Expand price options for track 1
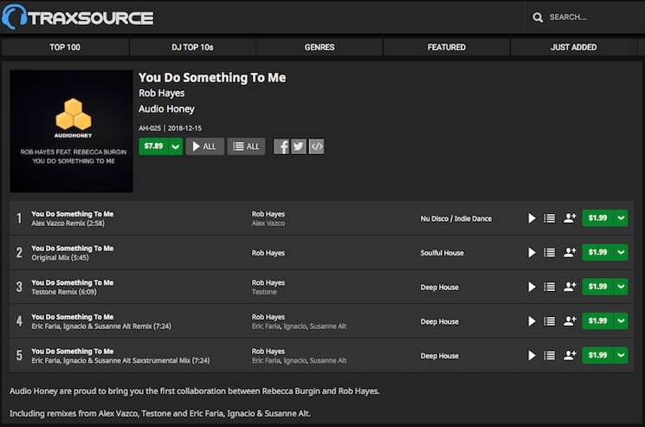 (x=621, y=218)
